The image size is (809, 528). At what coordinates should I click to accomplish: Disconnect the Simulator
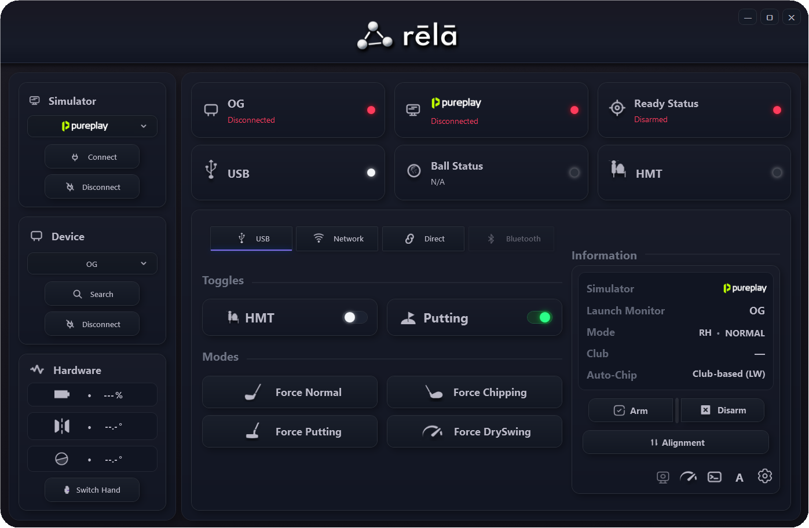click(x=92, y=187)
